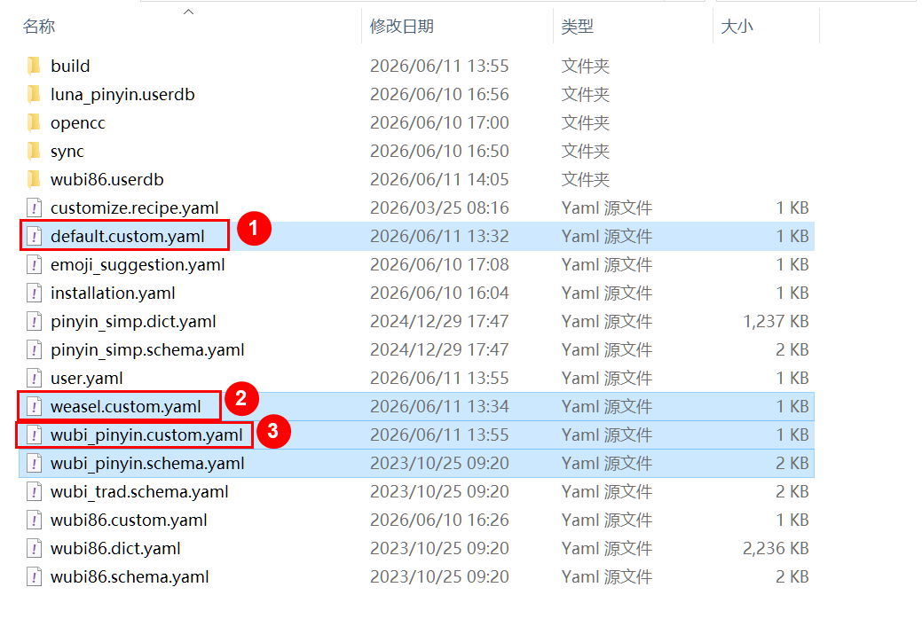Click the wubi86.userdb folder icon
Image resolution: width=922 pixels, height=642 pixels.
(34, 179)
